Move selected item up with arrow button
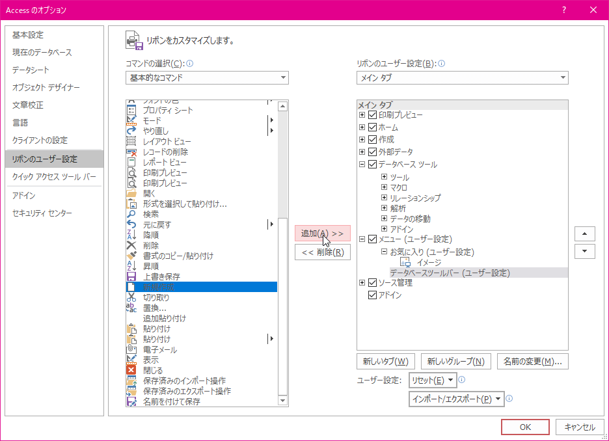Viewport: 609px width, 441px height. (x=584, y=234)
